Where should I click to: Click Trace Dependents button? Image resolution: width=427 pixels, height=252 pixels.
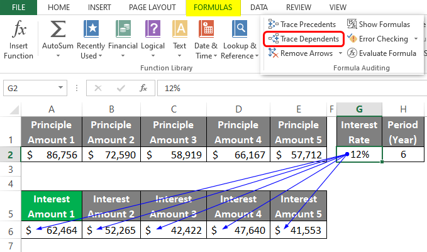(304, 39)
